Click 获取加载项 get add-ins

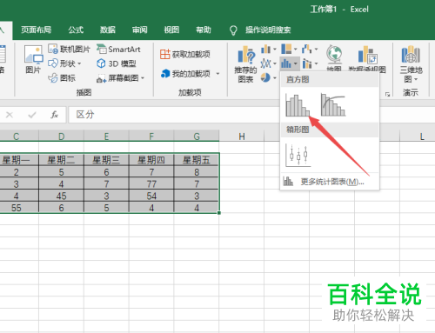tap(185, 54)
